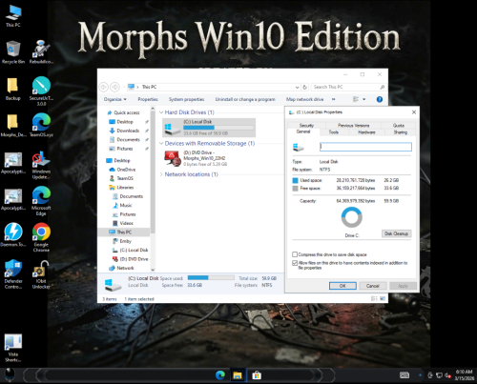Enable Compress this drive to save disk space
The width and height of the screenshot is (477, 384).
pos(295,254)
